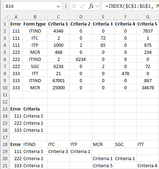
Task: Click cell with value 478
Action: point(125,74)
